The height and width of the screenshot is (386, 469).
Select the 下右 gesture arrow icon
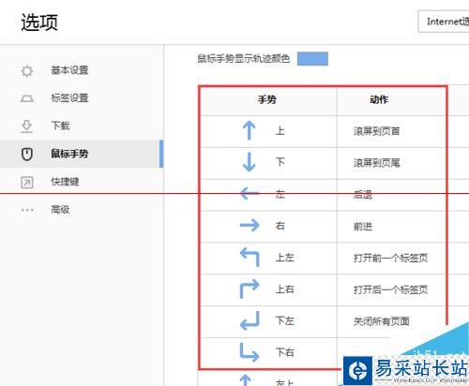pyautogui.click(x=250, y=352)
